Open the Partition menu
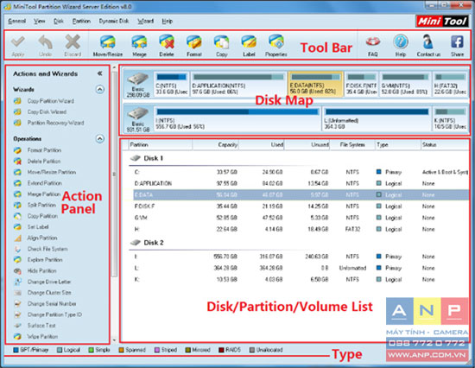The image size is (475, 368). coord(81,21)
